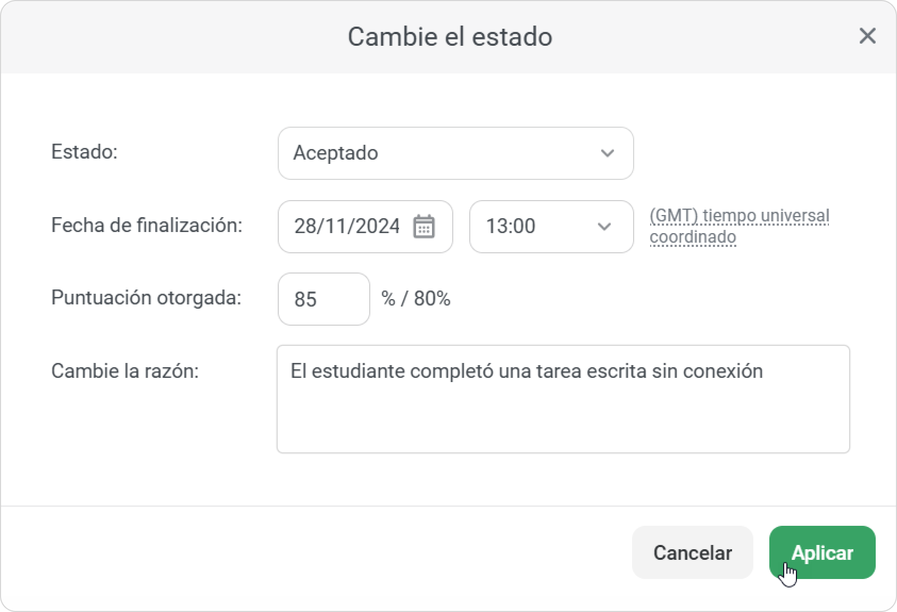Click the Cambie el estado title
This screenshot has width=897, height=612.
[x=450, y=37]
